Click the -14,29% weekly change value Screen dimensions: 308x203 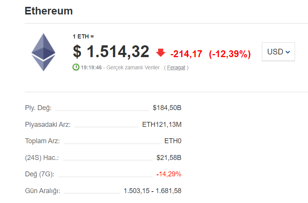coord(169,174)
